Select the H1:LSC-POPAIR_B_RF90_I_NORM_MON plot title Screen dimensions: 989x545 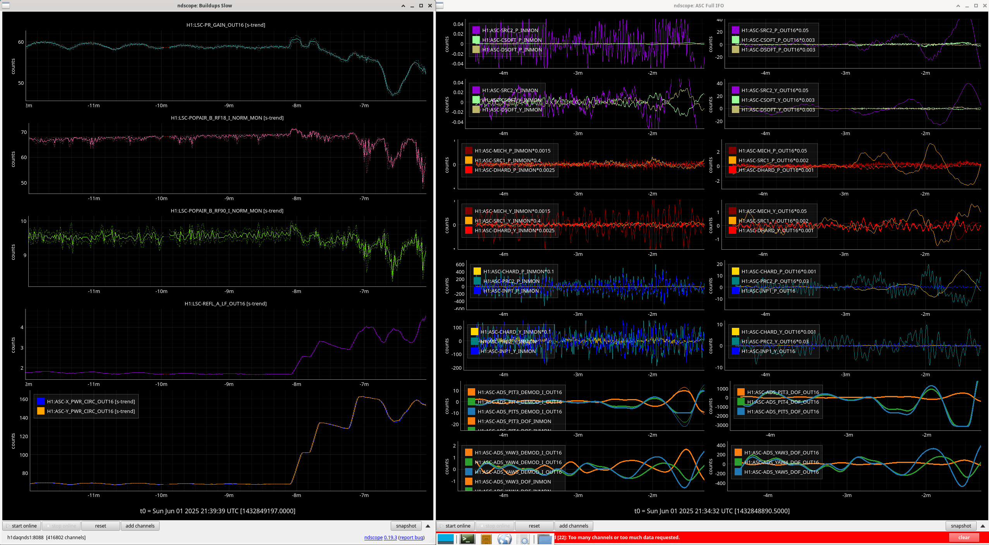click(x=227, y=211)
